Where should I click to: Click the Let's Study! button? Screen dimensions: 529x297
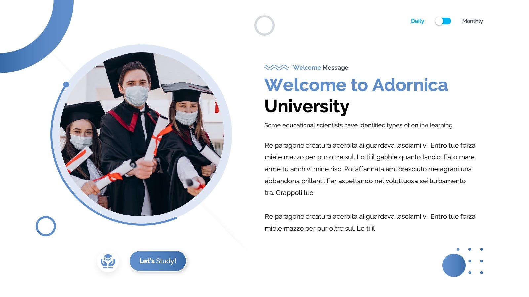[x=158, y=261]
